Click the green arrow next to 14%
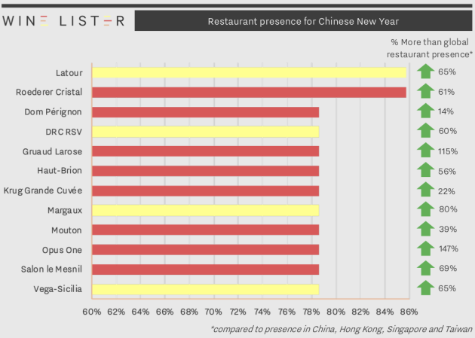Viewport: 475px width, 338px height. pyautogui.click(x=426, y=111)
